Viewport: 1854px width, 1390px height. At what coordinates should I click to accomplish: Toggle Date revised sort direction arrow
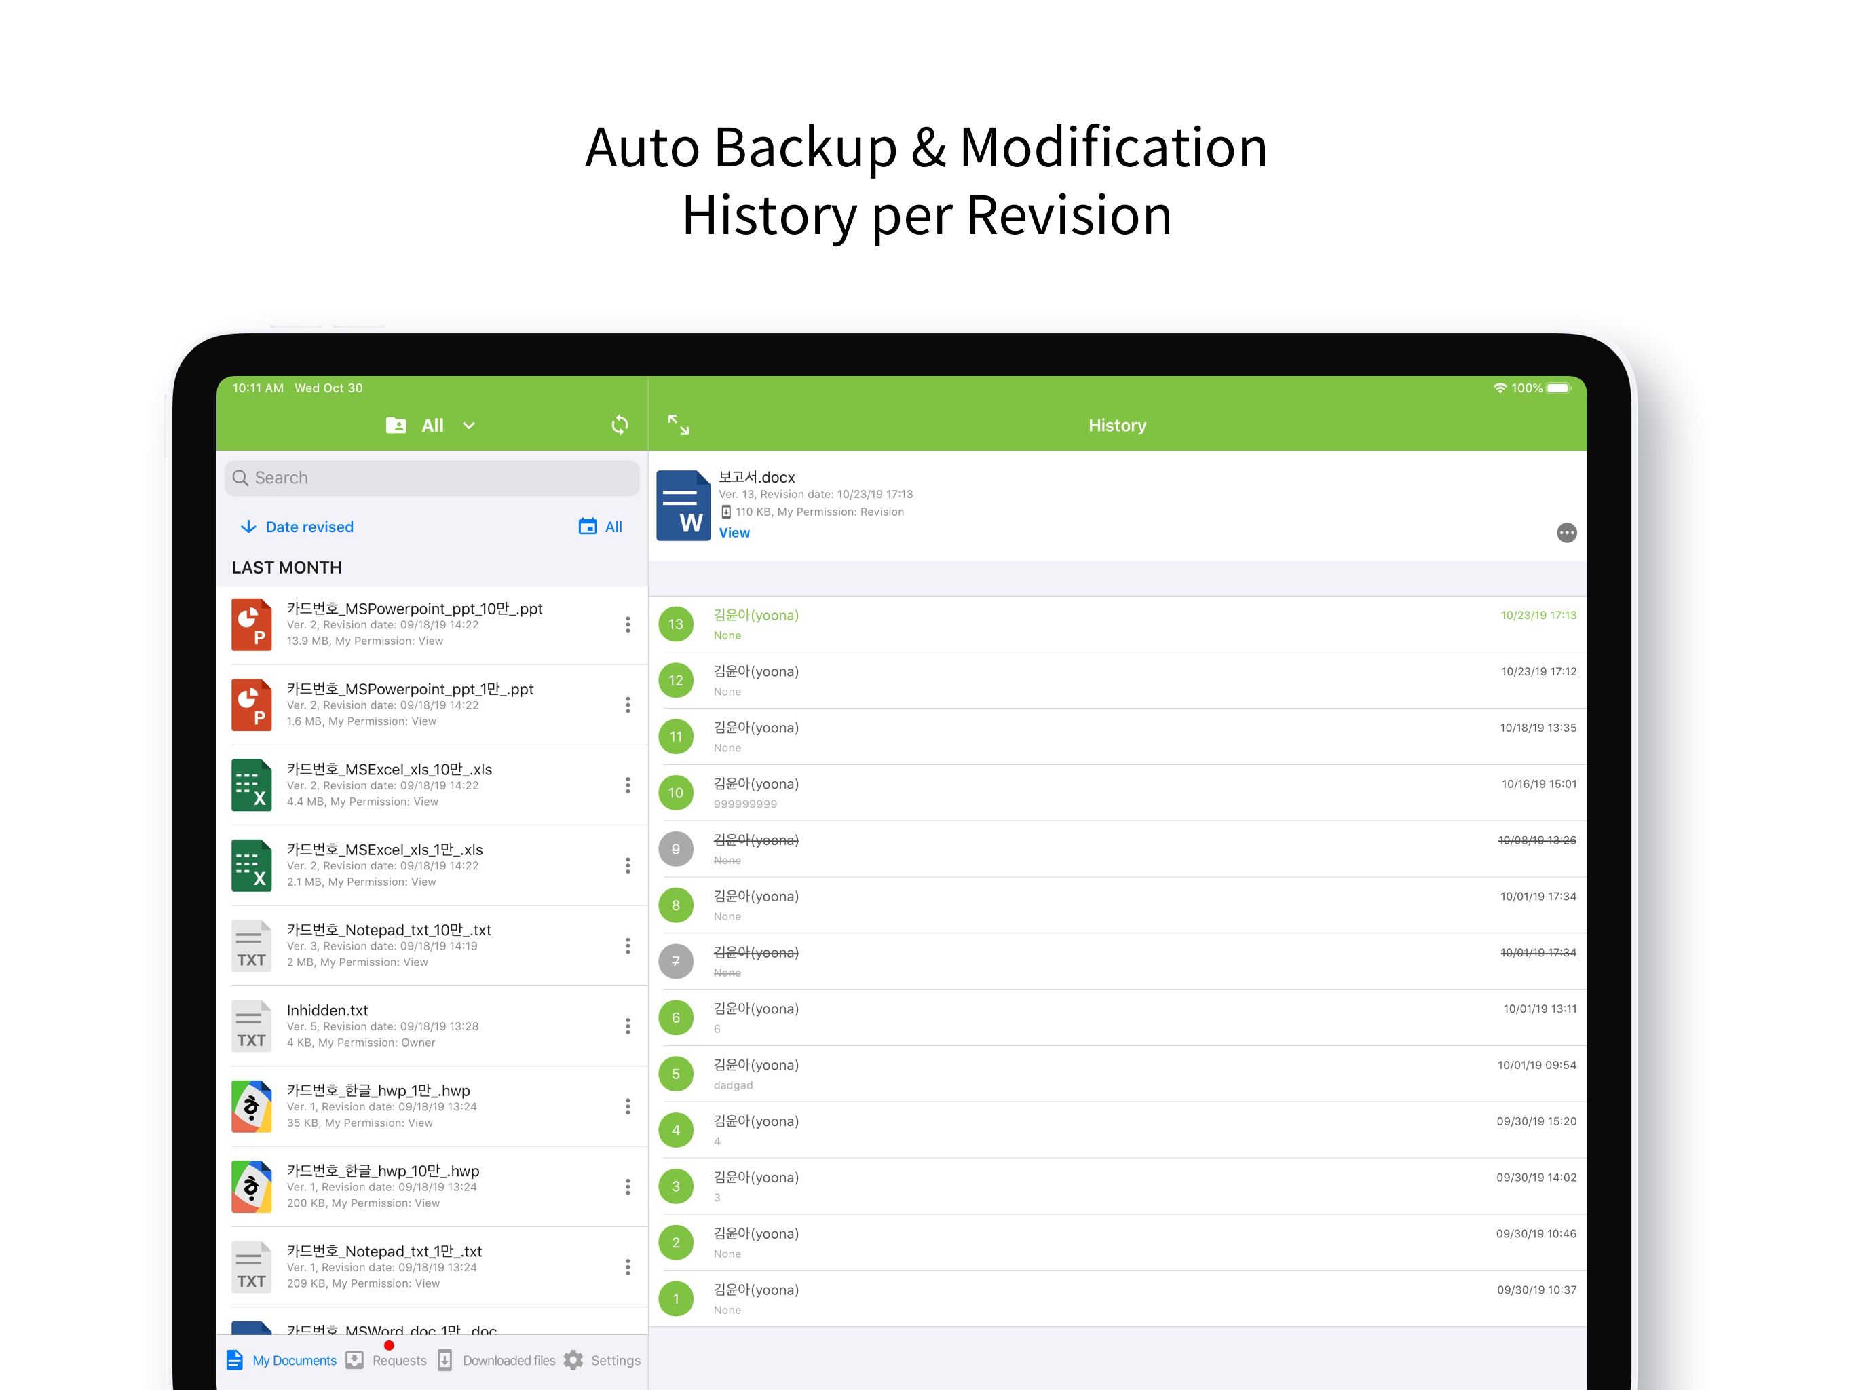(x=248, y=527)
